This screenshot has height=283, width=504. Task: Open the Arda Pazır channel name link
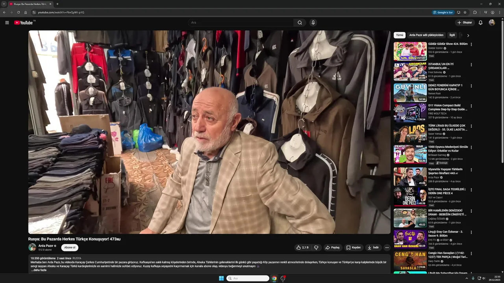(x=46, y=246)
